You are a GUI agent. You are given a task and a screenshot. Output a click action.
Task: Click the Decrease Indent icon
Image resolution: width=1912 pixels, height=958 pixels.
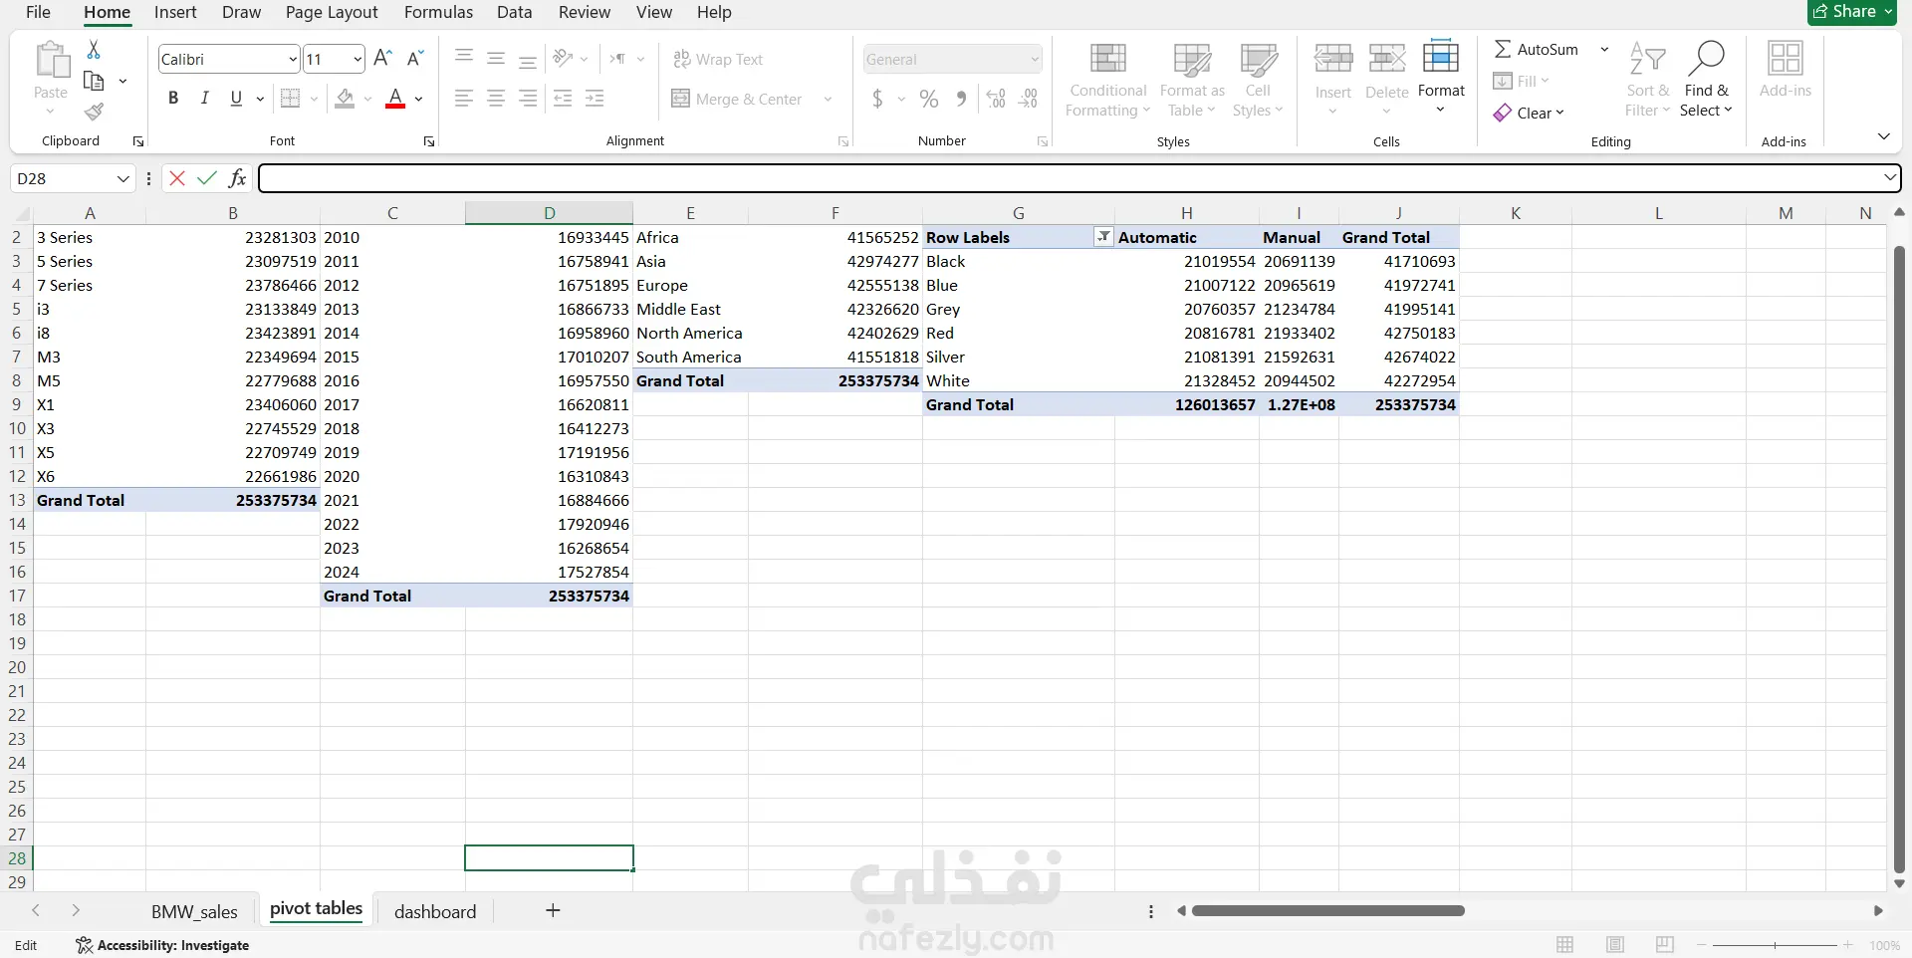563,99
